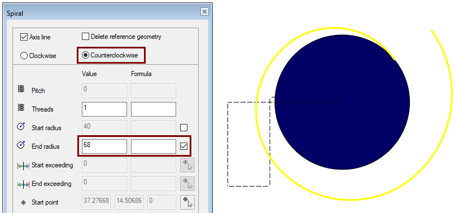Select the Clockwise radio option
The height and width of the screenshot is (213, 455).
(x=24, y=56)
